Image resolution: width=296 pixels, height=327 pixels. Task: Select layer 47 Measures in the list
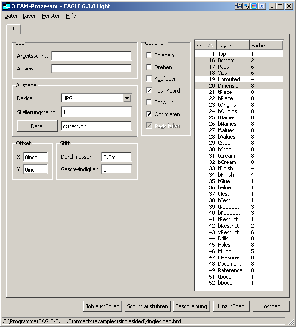pyautogui.click(x=239, y=257)
